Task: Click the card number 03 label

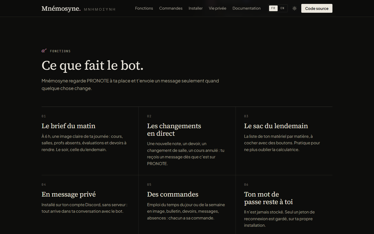Action: pyautogui.click(x=246, y=116)
